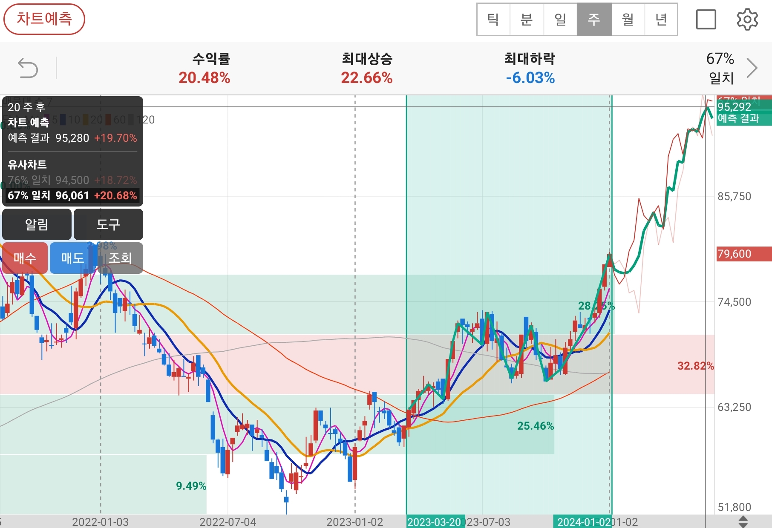
Task: Tap the 67% 일치 header label
Action: (x=720, y=68)
